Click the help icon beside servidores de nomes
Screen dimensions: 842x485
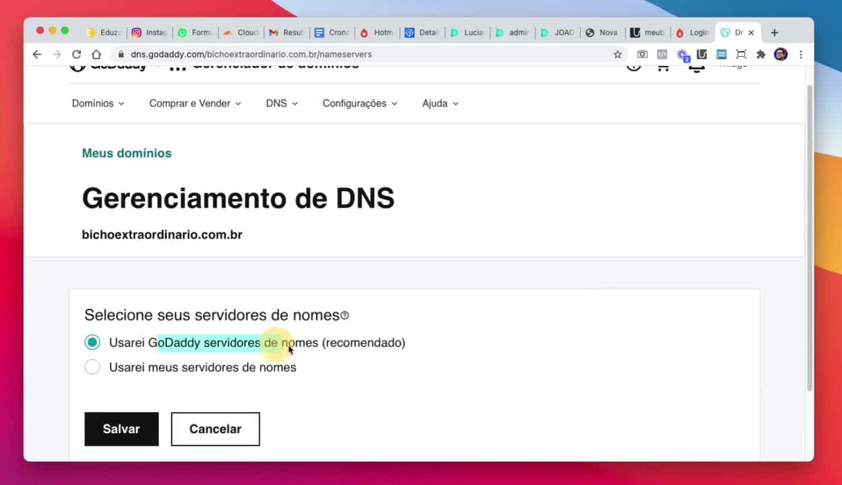click(x=344, y=315)
